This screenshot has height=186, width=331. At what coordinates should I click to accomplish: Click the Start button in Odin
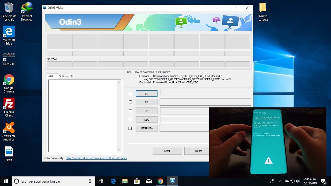coord(167,151)
